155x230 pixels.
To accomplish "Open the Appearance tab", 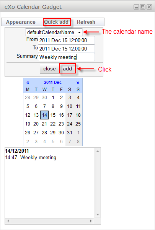I will click(x=21, y=22).
